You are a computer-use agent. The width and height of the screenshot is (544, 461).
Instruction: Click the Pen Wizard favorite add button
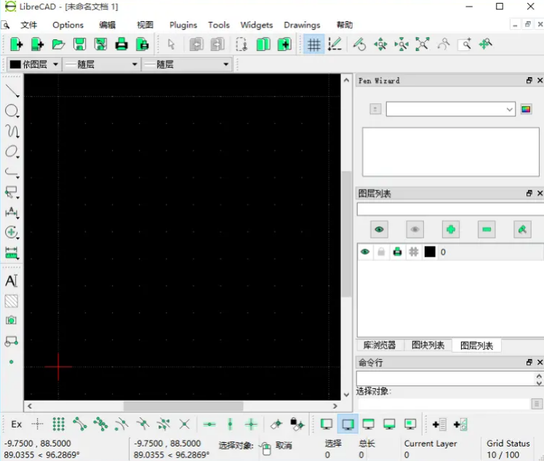(x=375, y=109)
